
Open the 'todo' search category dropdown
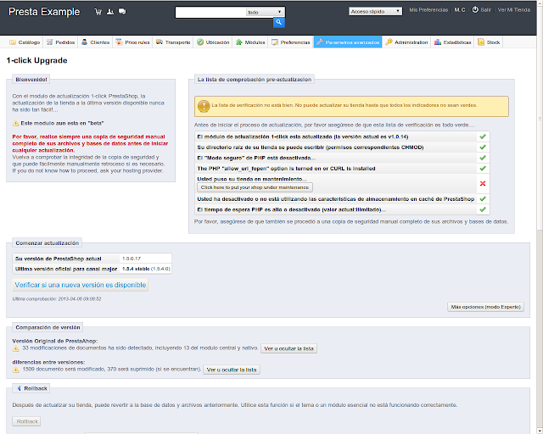(265, 12)
